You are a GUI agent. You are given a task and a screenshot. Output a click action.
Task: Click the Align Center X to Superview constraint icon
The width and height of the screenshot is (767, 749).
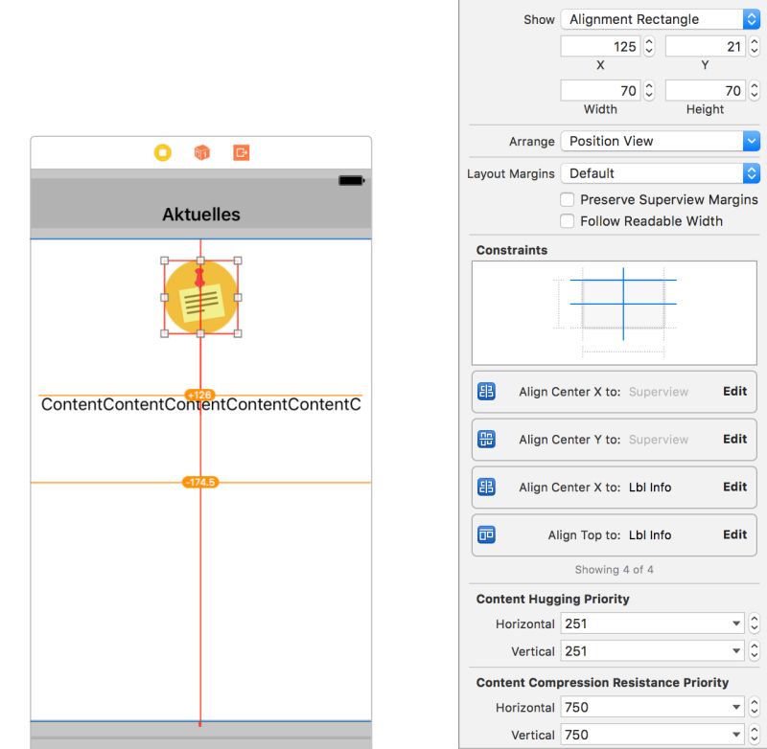coord(487,392)
